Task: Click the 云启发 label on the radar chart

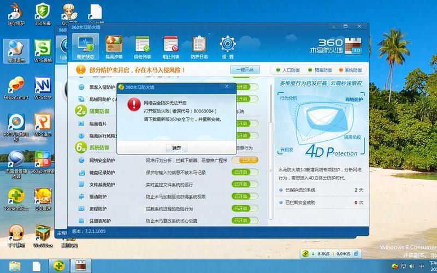Action: pos(286,150)
